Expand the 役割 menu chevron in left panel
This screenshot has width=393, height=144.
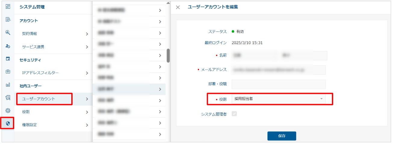click(x=87, y=112)
